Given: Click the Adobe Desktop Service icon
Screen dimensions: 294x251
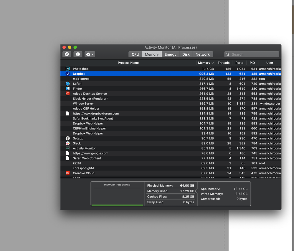Looking at the screenshot, I should click(68, 94).
